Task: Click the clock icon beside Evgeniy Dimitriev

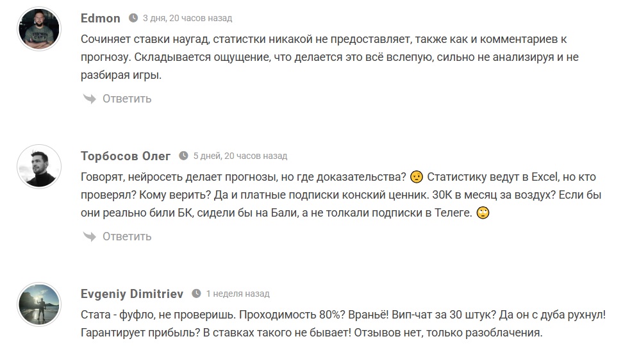Action: coord(196,294)
